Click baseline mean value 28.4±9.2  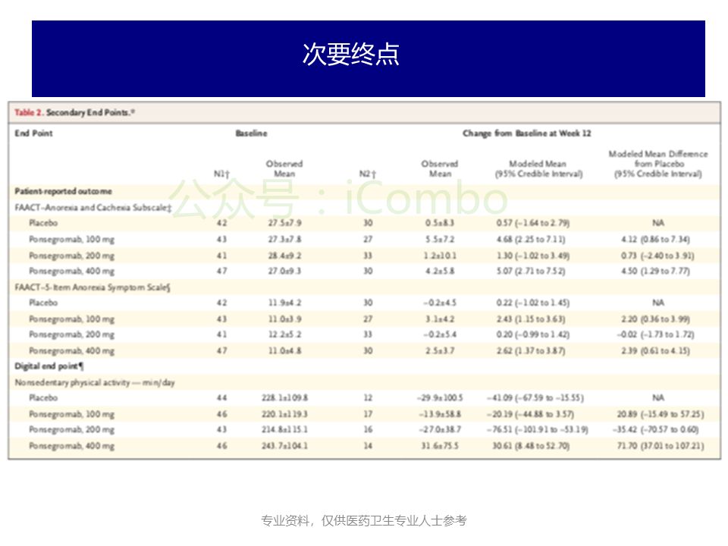coord(284,256)
